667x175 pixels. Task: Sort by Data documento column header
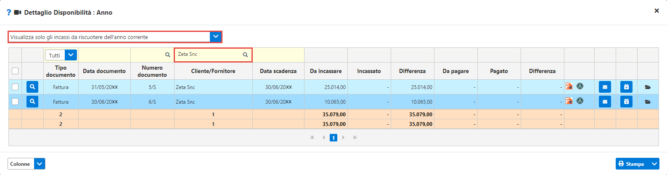[104, 71]
